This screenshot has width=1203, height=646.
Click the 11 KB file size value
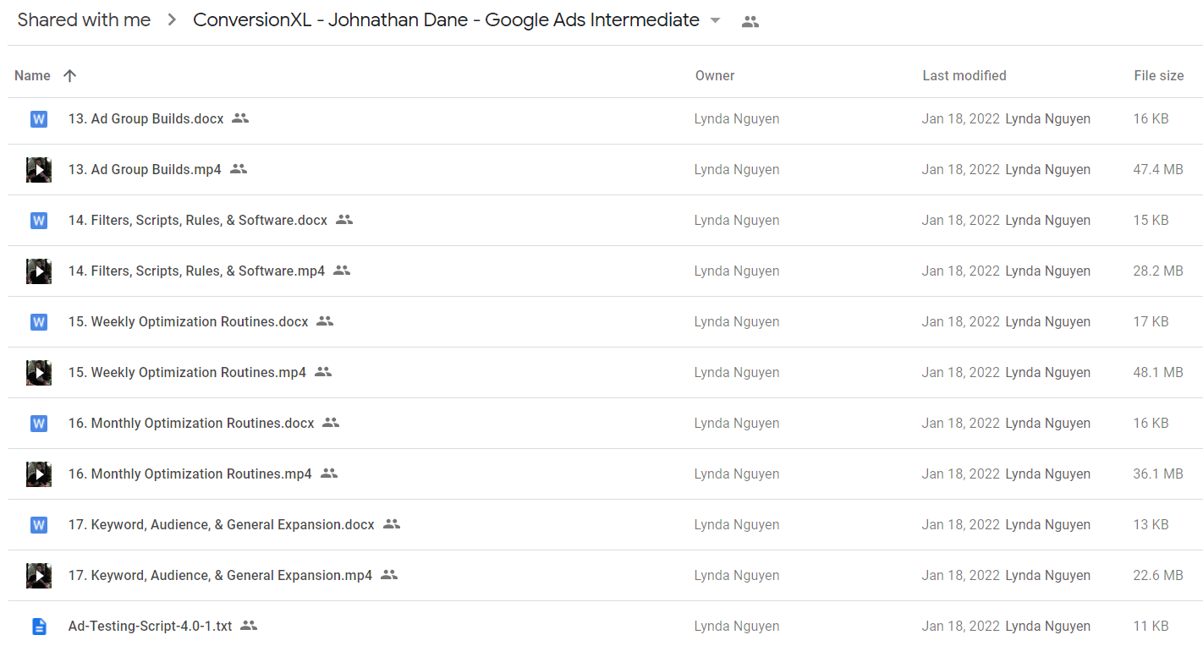pos(1151,627)
